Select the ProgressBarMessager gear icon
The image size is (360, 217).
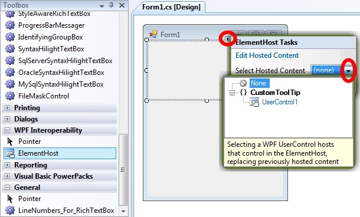[x=10, y=25]
